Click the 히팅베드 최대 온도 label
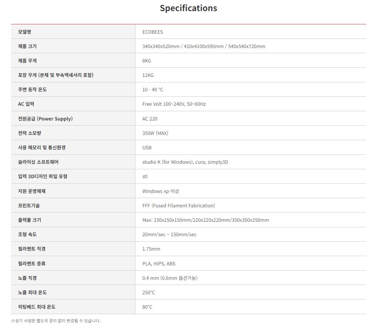The height and width of the screenshot is (326, 388). [37, 307]
